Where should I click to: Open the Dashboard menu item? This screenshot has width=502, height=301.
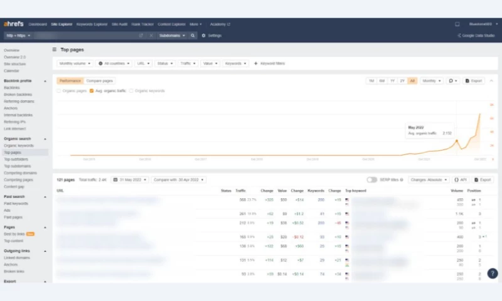38,24
